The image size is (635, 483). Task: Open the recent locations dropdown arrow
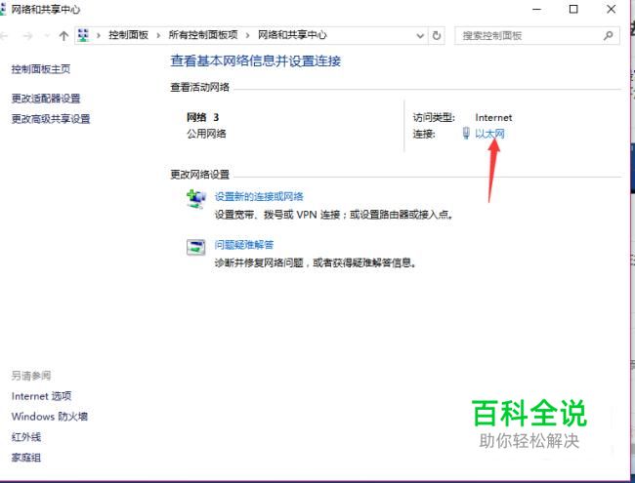point(47,36)
